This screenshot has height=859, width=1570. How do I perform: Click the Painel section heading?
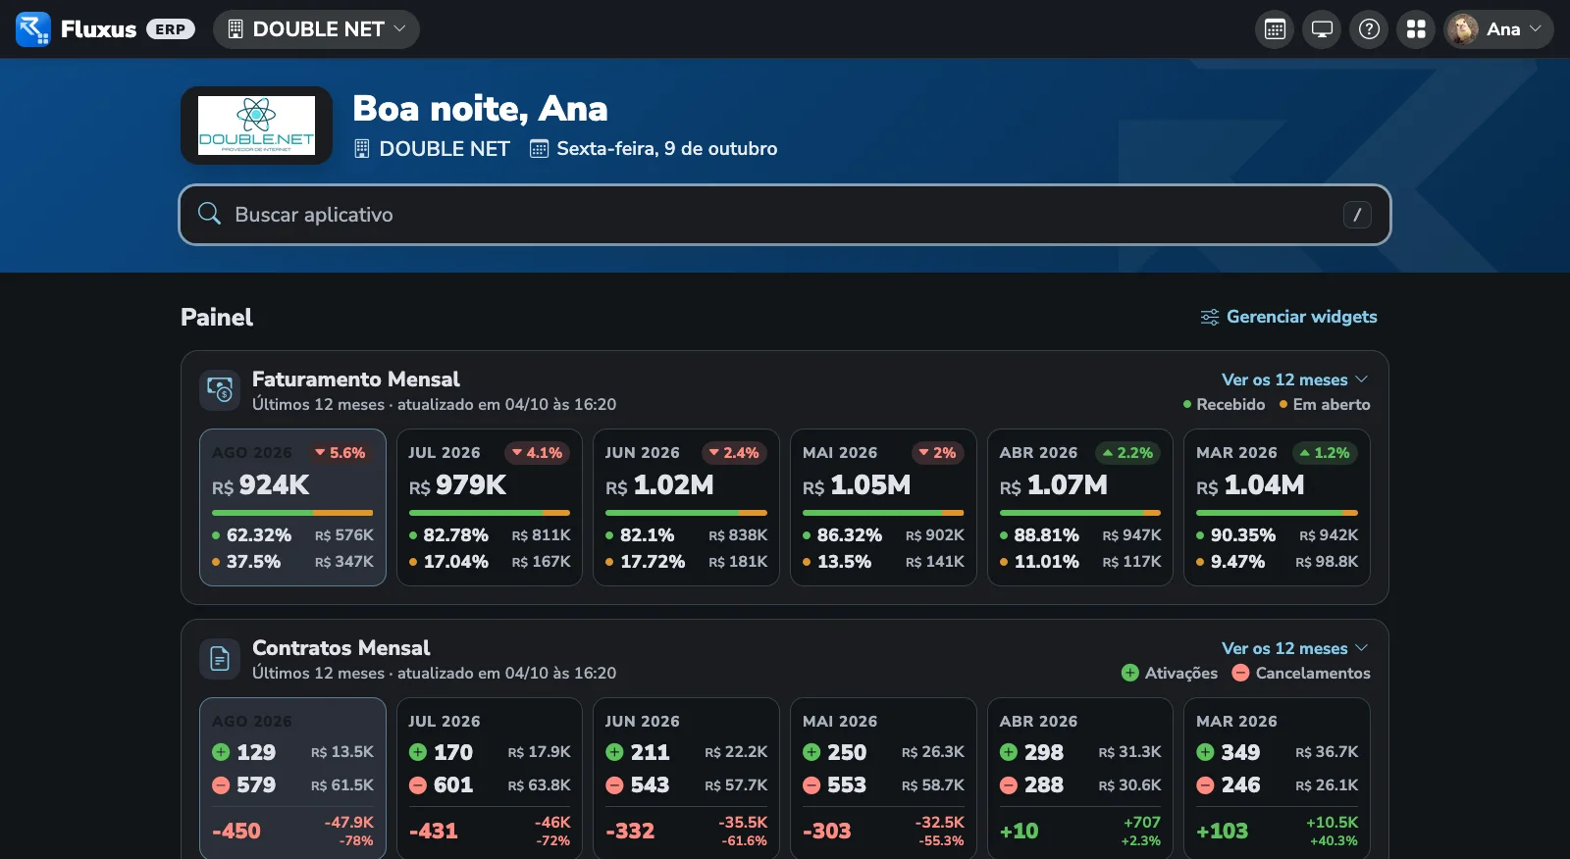(217, 317)
